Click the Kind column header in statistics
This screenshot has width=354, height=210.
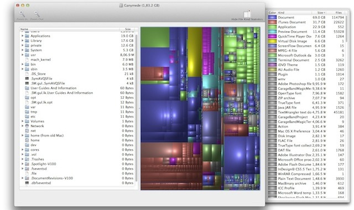[295, 13]
